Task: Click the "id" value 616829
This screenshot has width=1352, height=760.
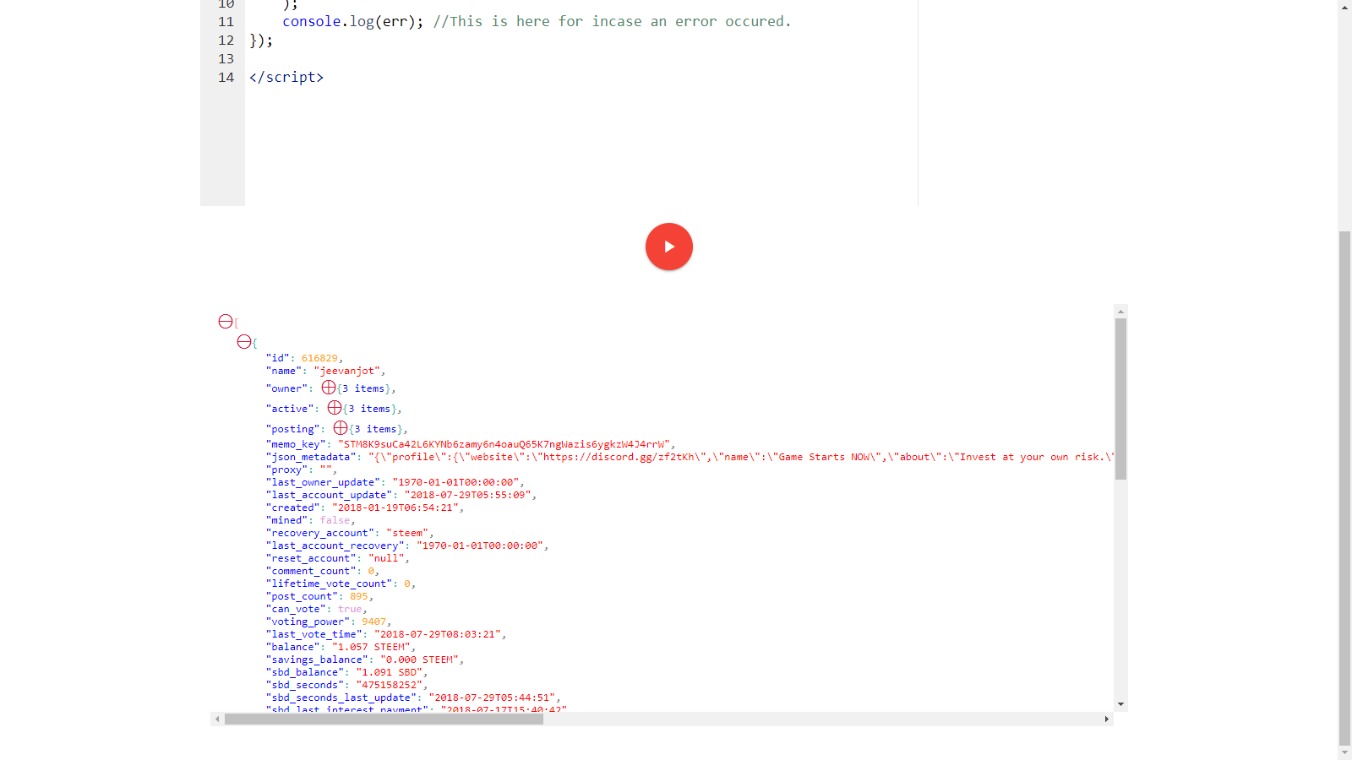Action: pyautogui.click(x=319, y=358)
